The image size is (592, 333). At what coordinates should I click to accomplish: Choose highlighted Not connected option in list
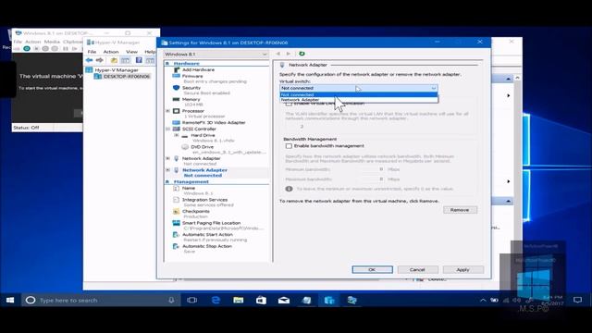pos(359,94)
